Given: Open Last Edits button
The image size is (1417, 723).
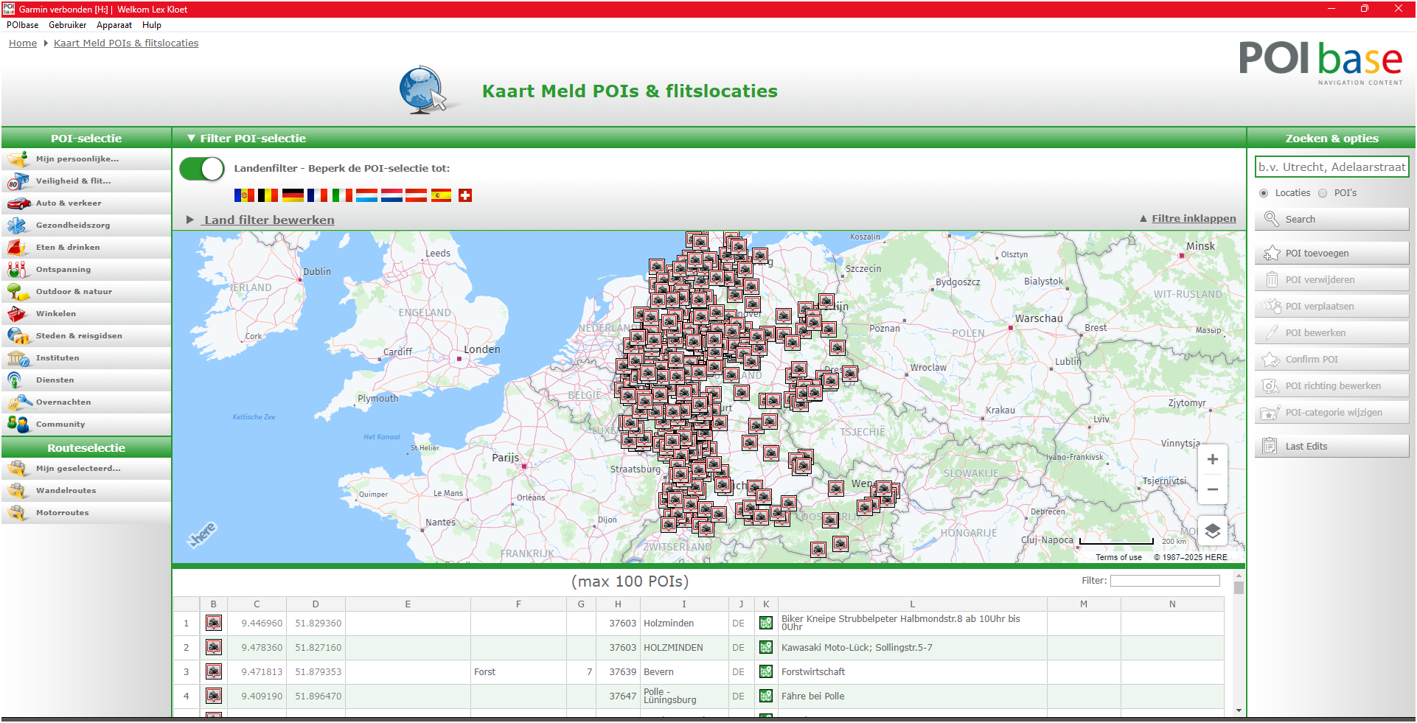Looking at the screenshot, I should [x=1331, y=447].
